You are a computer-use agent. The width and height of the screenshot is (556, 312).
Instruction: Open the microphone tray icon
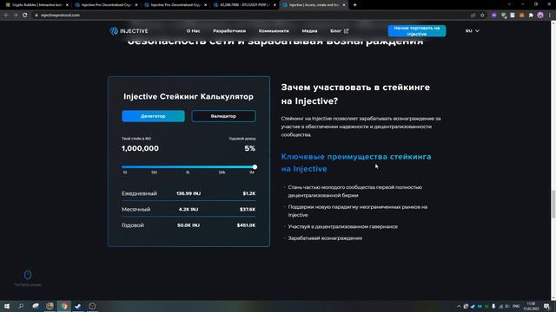493,306
